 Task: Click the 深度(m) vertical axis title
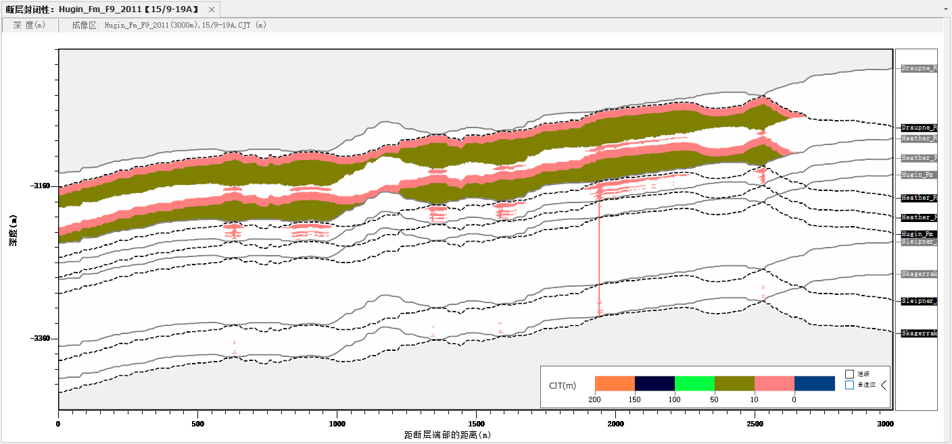(13, 230)
